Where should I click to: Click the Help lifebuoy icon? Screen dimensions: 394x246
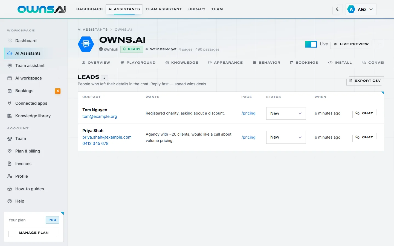(x=10, y=201)
